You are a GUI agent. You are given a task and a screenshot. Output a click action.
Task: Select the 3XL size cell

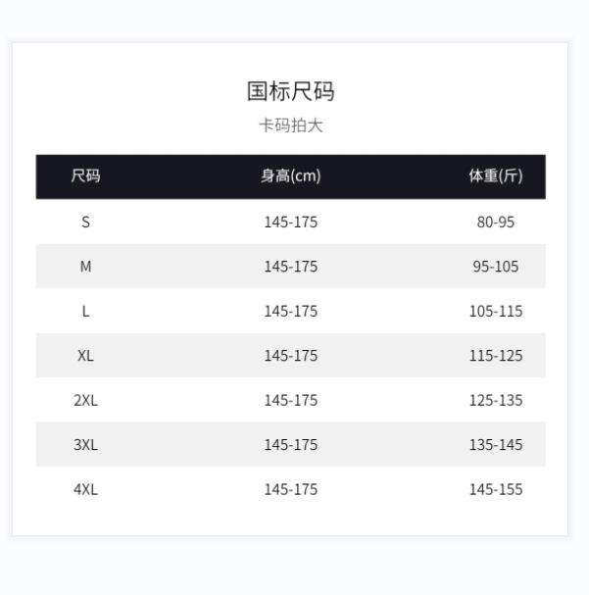point(85,445)
